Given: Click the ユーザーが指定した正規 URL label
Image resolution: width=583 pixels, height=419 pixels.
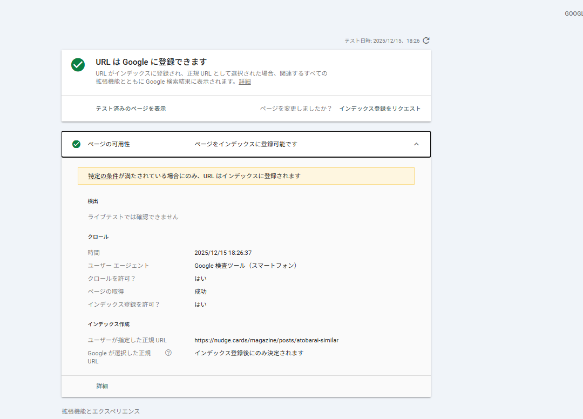Looking at the screenshot, I should (x=127, y=340).
